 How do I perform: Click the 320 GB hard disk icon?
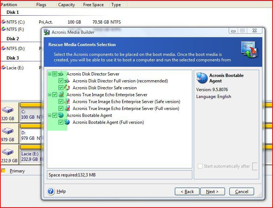[8, 110]
